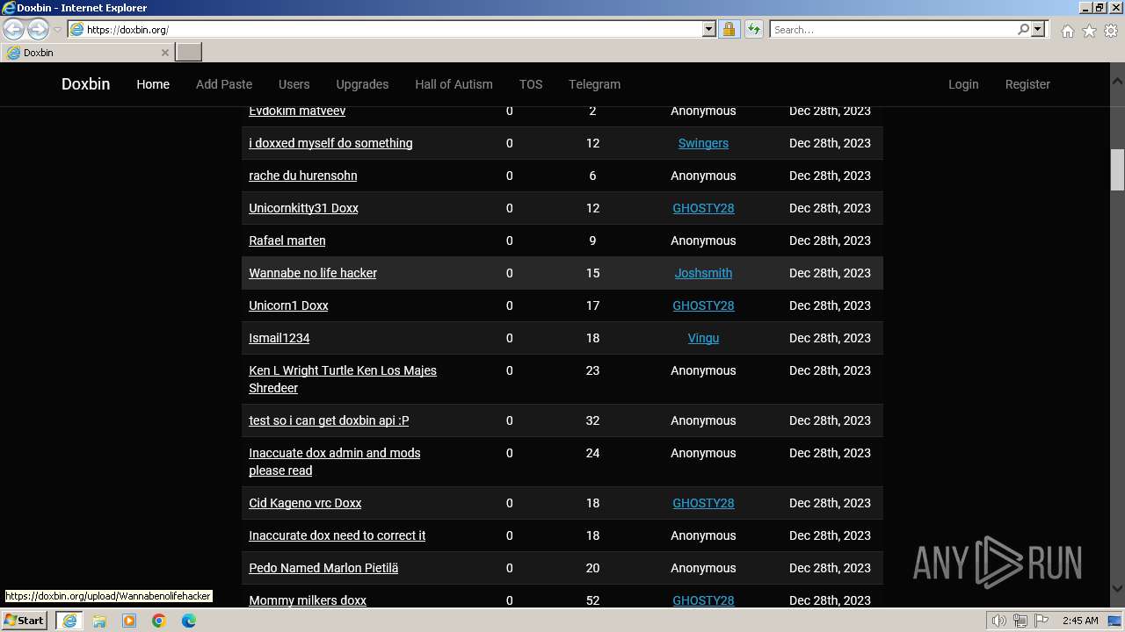This screenshot has height=632, width=1125.
Task: Open the Add Paste nav item
Action: (x=224, y=84)
